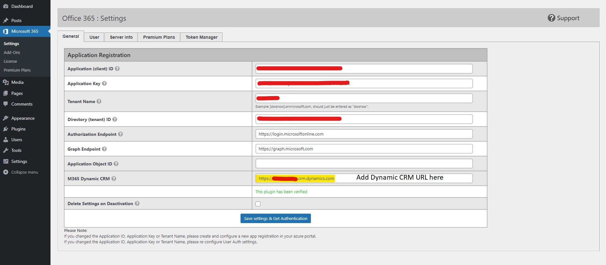This screenshot has width=606, height=265.
Task: Click Save settings & Get Authentication button
Action: click(x=276, y=218)
